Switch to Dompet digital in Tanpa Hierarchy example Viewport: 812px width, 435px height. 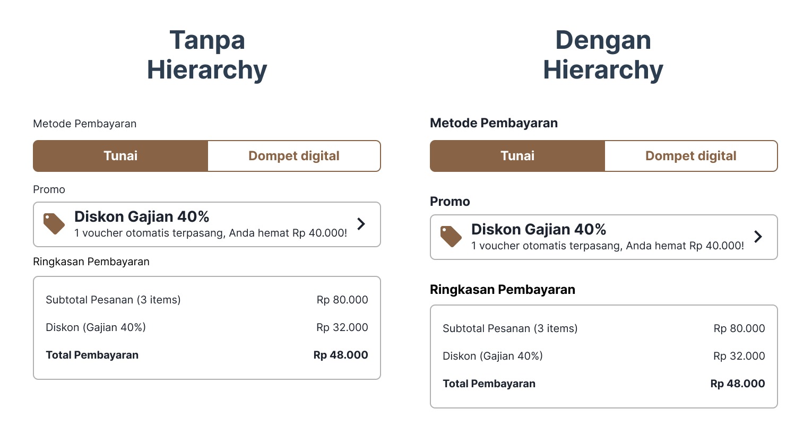294,156
